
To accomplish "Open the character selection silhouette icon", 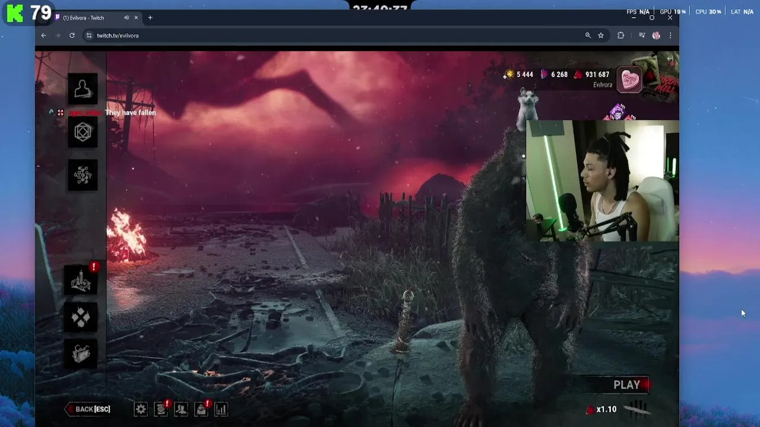I will (83, 89).
